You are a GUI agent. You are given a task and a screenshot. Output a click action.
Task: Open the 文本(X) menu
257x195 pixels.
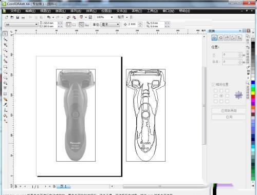click(122, 11)
